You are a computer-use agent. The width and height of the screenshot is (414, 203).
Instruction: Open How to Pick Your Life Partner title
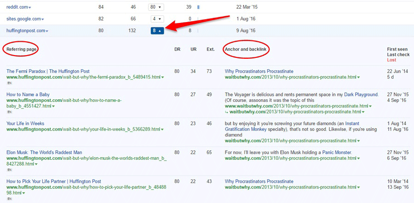pos(54,181)
